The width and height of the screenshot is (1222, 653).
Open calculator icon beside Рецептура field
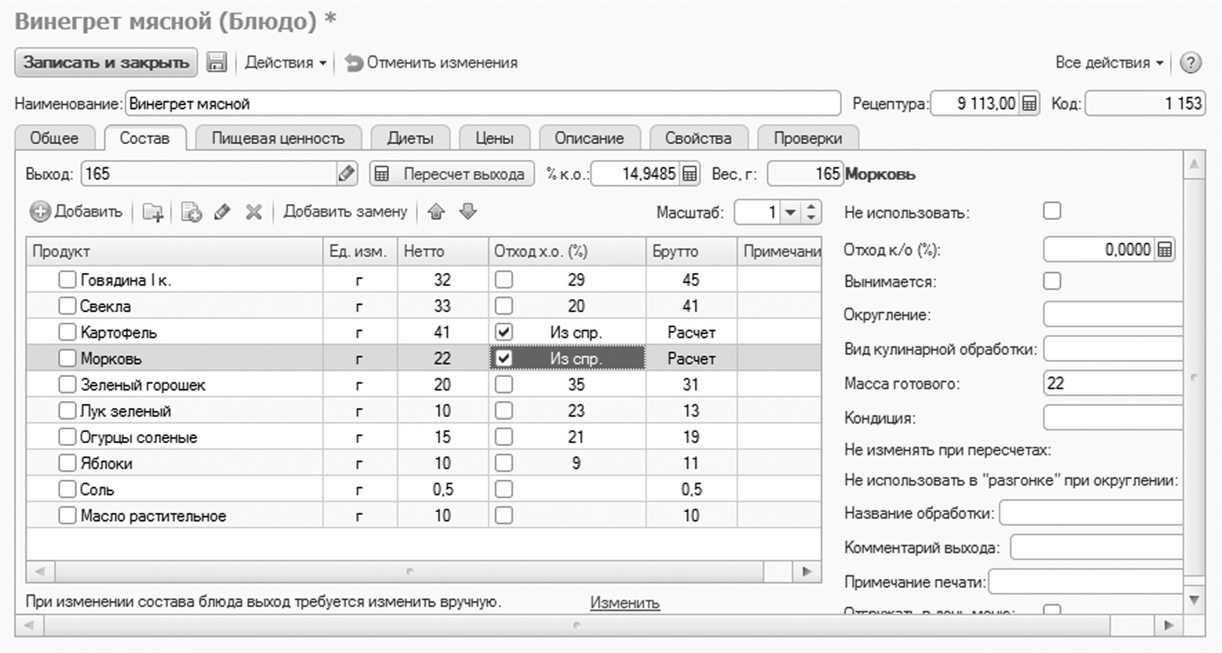point(1029,103)
